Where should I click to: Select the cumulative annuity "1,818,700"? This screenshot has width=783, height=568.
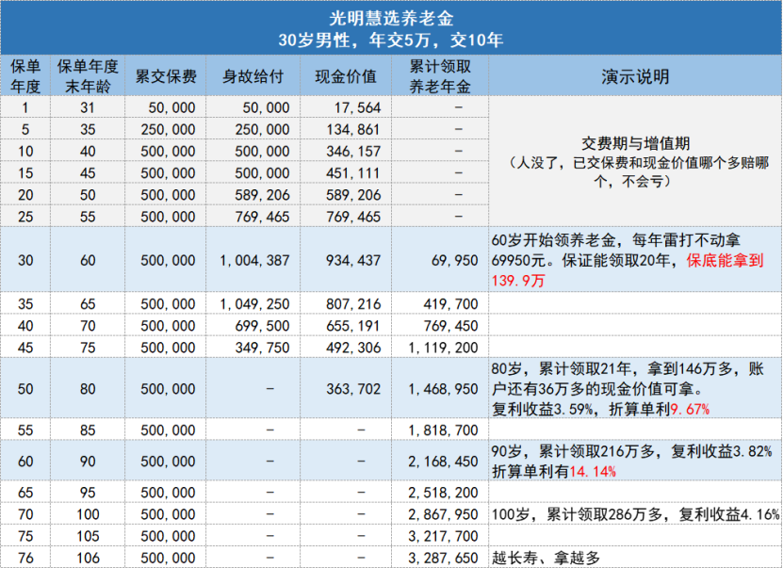[443, 430]
